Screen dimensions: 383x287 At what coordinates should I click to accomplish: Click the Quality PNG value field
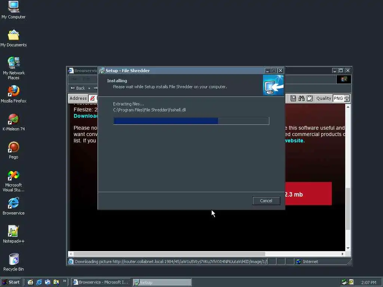[338, 98]
